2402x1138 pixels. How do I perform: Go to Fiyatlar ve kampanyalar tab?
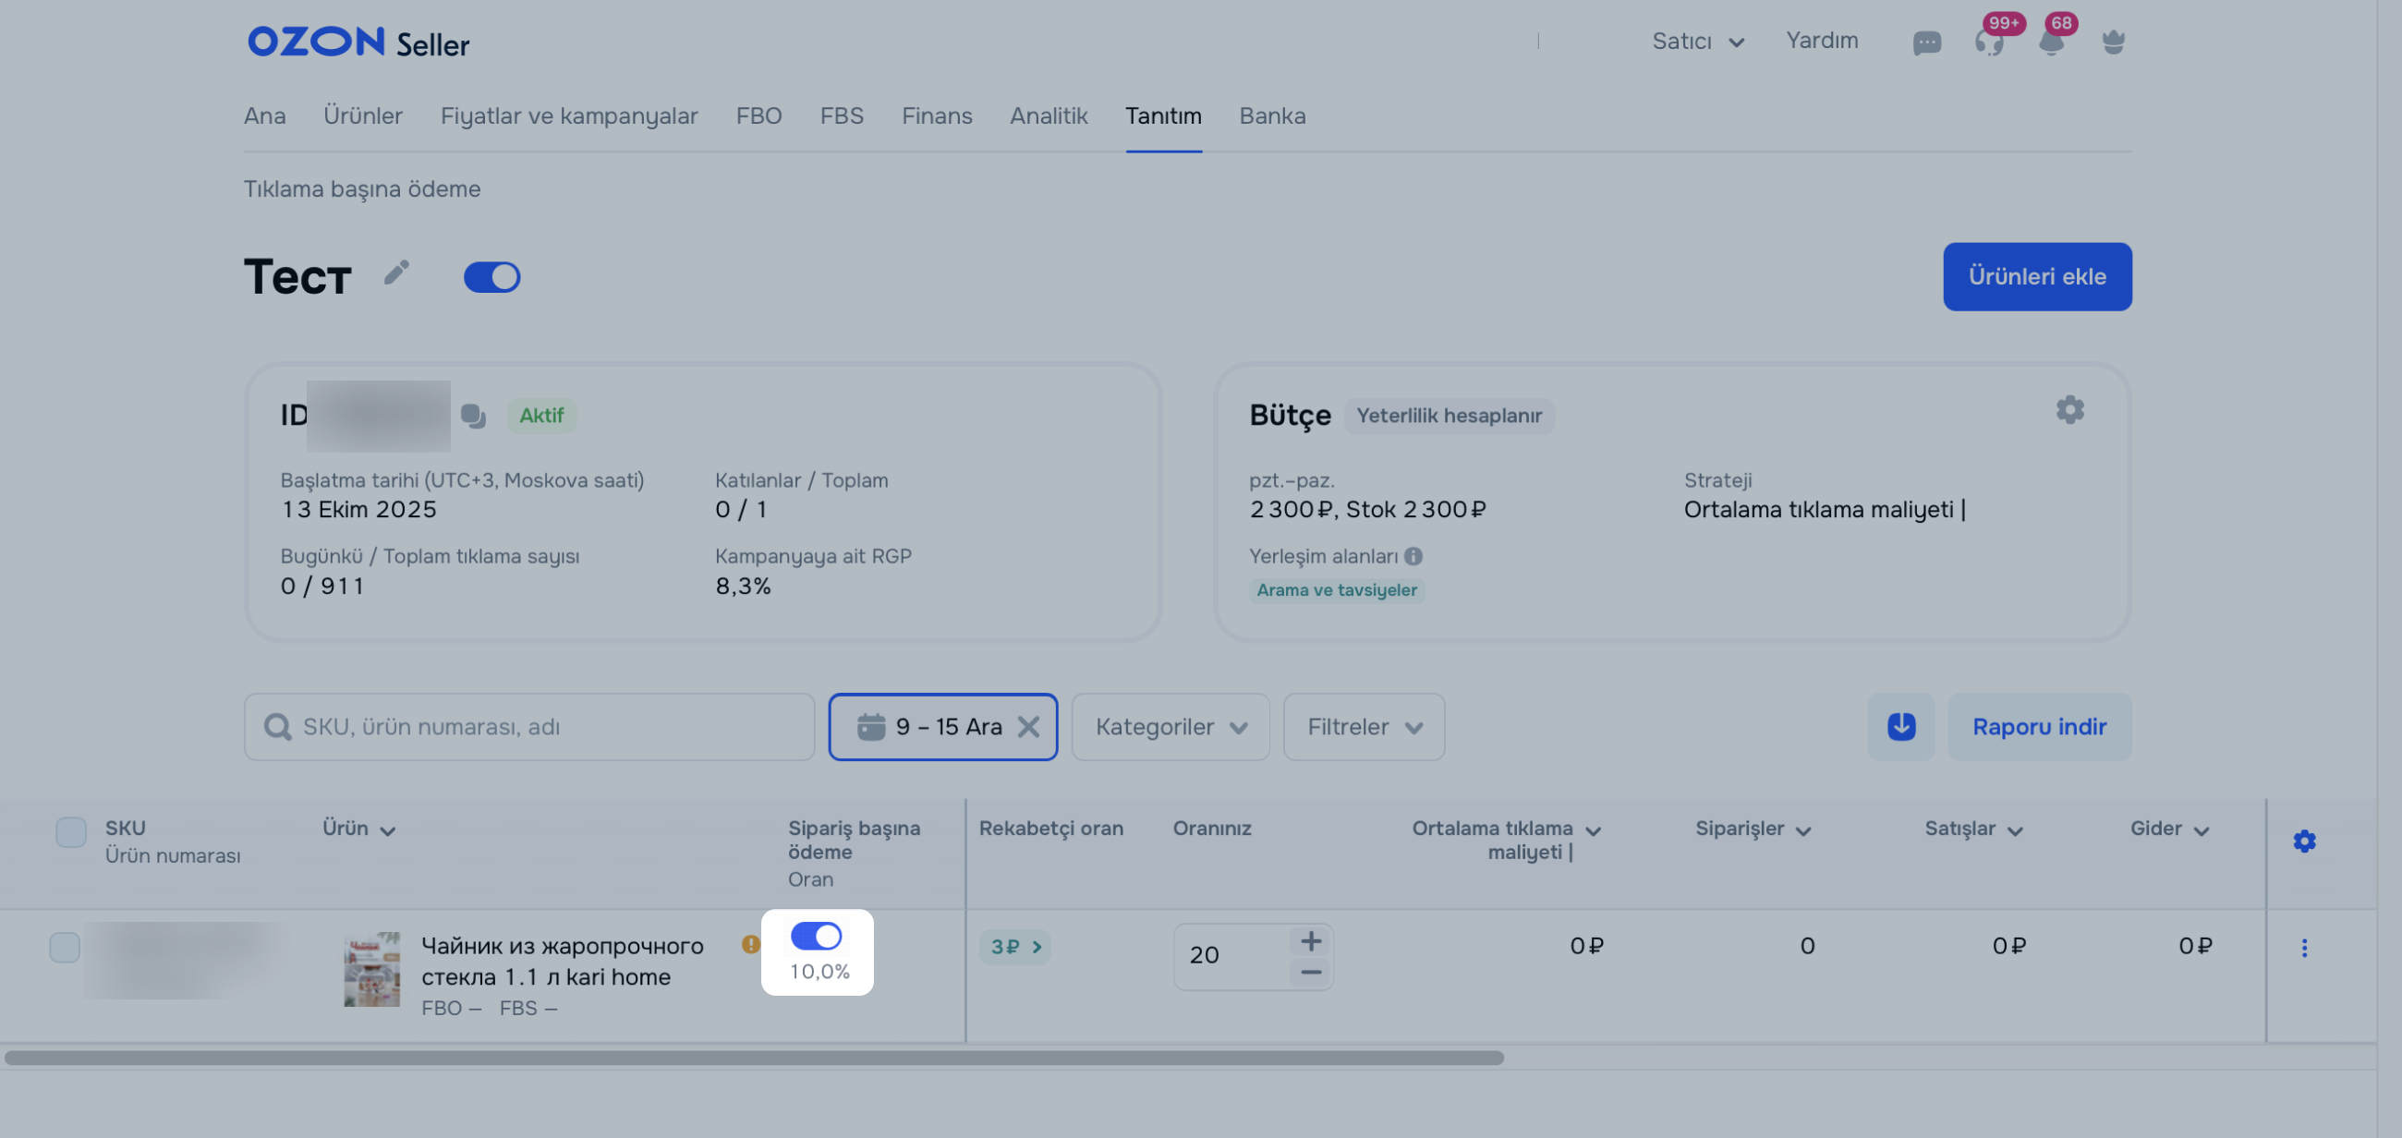pyautogui.click(x=569, y=115)
